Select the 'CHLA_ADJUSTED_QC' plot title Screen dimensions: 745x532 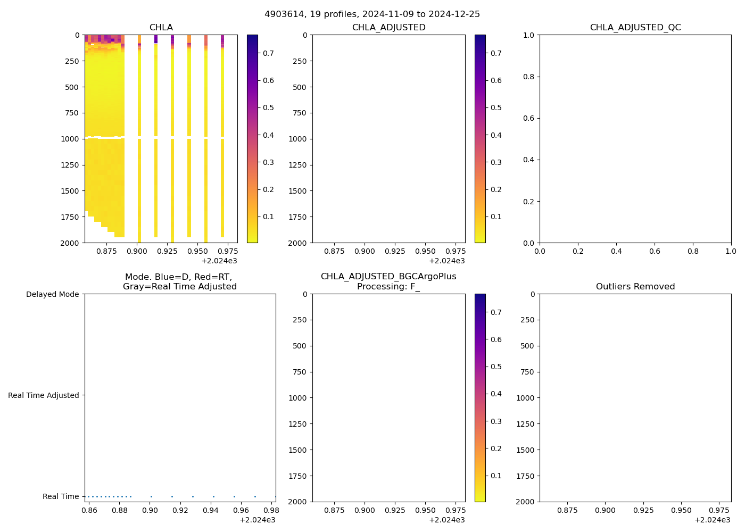pos(635,28)
